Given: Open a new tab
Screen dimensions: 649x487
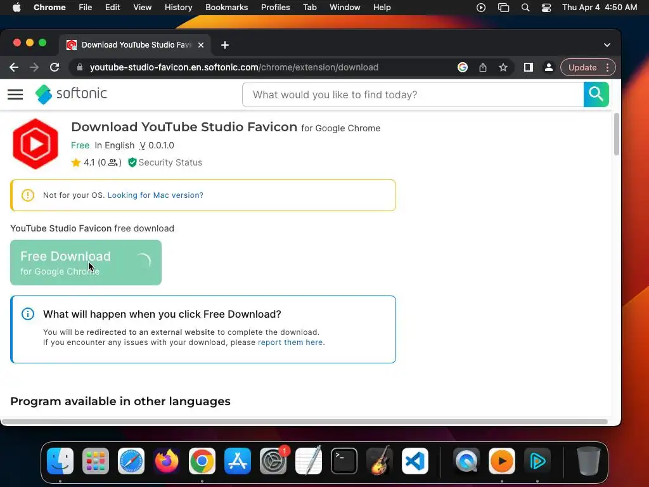Looking at the screenshot, I should (225, 45).
